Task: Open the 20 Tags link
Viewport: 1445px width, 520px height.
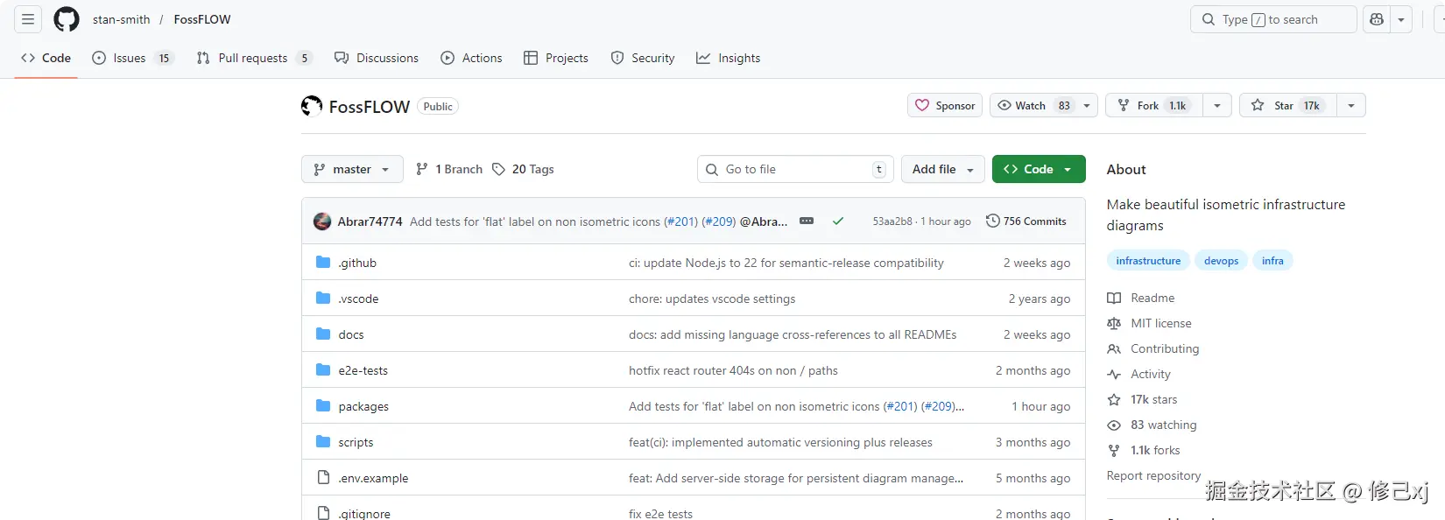Action: 523,169
